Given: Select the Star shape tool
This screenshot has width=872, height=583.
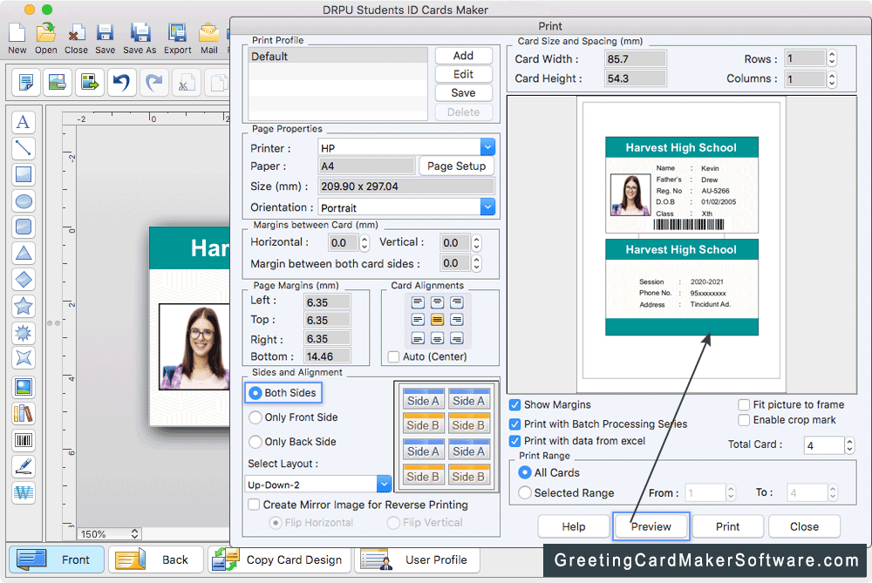Looking at the screenshot, I should coord(24,306).
